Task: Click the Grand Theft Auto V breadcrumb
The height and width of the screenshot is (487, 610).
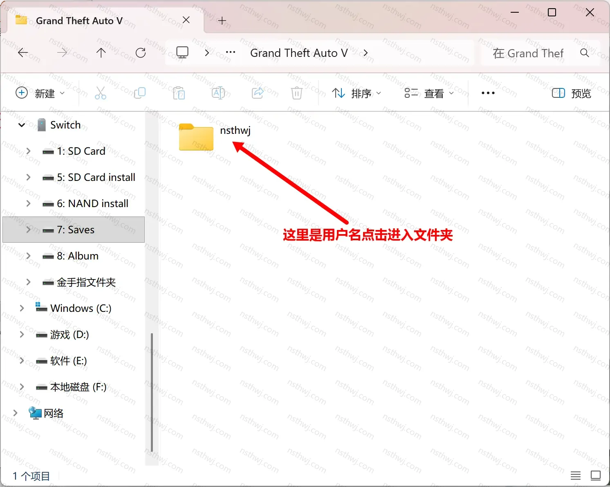Action: [x=299, y=53]
